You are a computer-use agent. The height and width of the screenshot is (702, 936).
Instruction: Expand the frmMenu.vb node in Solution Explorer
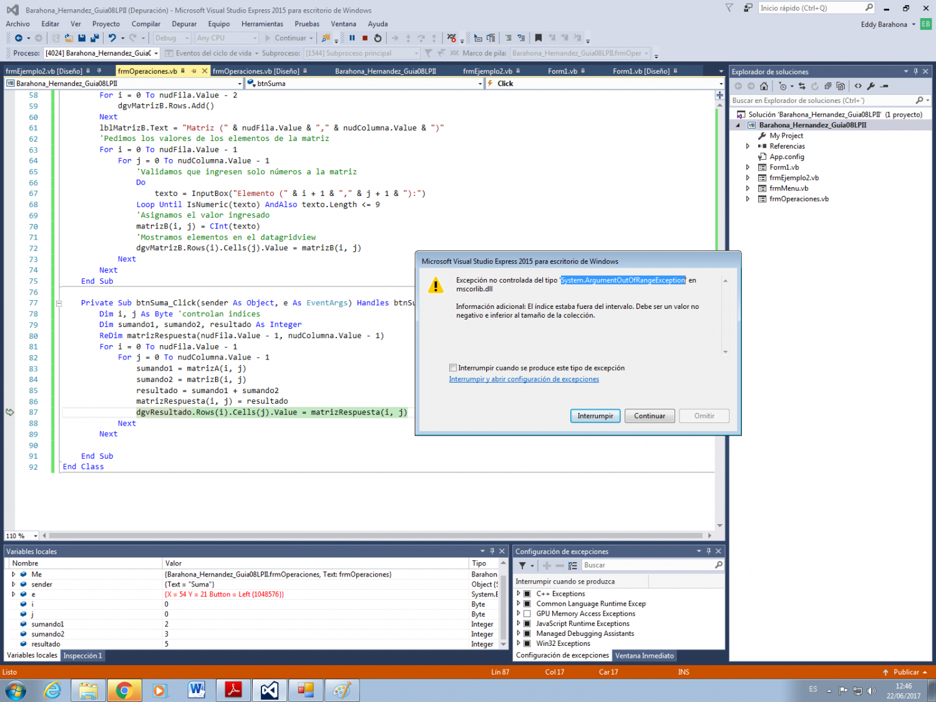[x=748, y=188]
